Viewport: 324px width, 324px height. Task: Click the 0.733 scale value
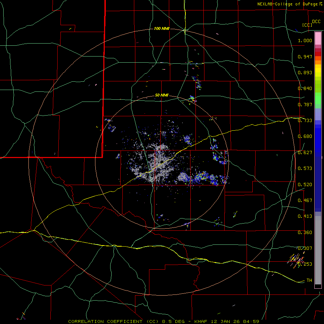[305, 121]
